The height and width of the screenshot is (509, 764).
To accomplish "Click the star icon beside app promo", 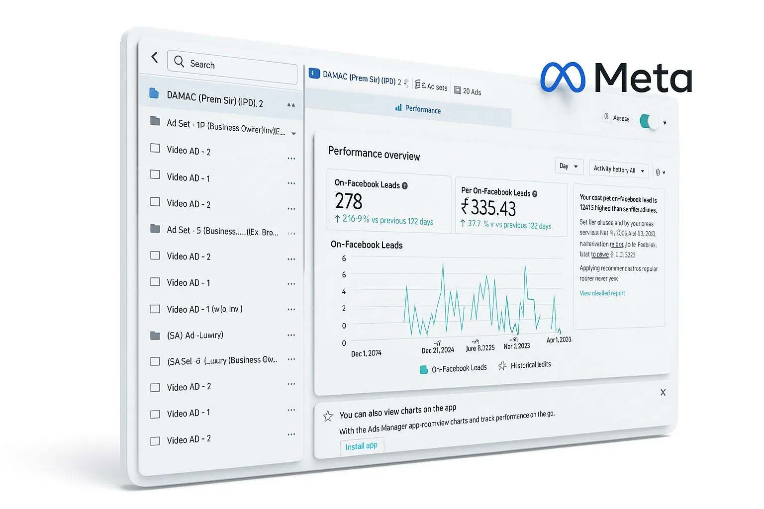I will [x=328, y=417].
